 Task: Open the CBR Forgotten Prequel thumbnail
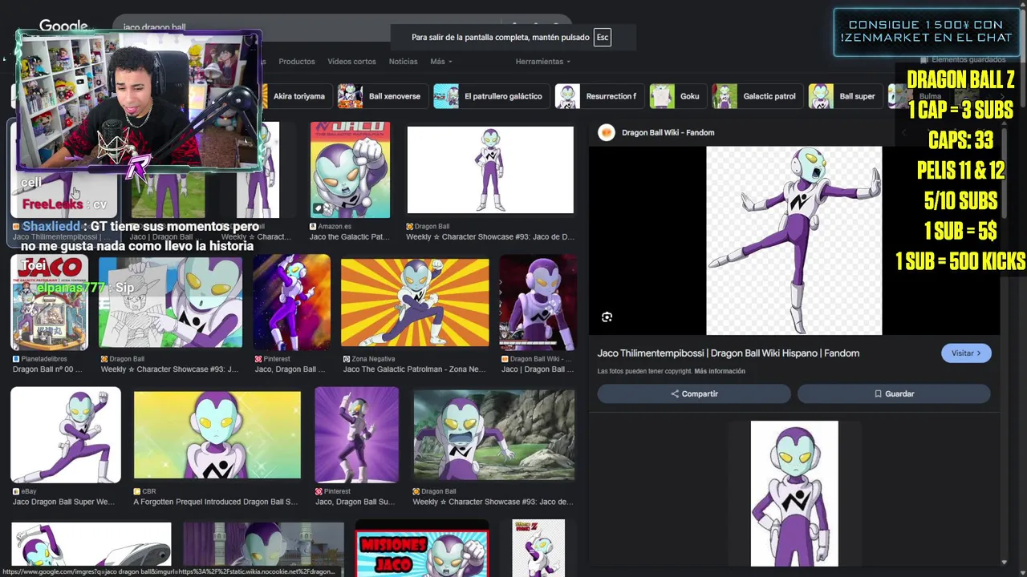[217, 435]
